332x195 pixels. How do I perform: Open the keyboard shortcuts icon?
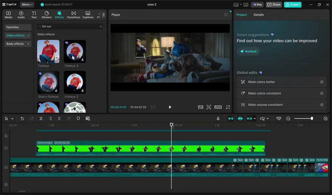click(x=246, y=4)
